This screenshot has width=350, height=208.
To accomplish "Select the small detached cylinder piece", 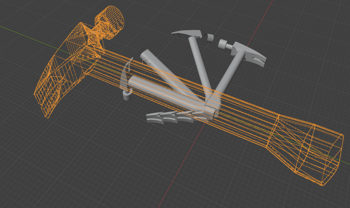I will (209, 37).
